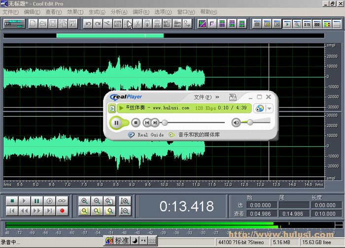The height and width of the screenshot is (248, 345).
Task: Click the RealPlayer volume slider knob
Action: tap(250, 122)
